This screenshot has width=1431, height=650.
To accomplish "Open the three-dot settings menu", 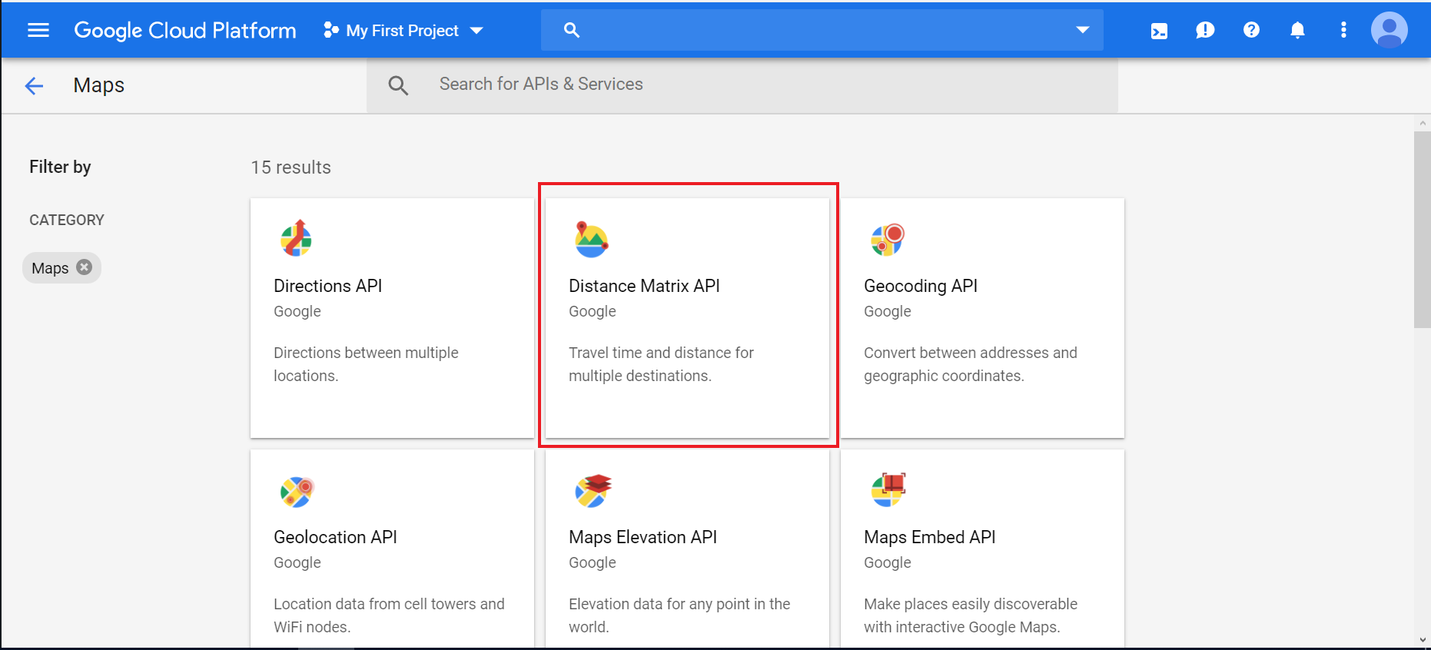I will [1343, 30].
